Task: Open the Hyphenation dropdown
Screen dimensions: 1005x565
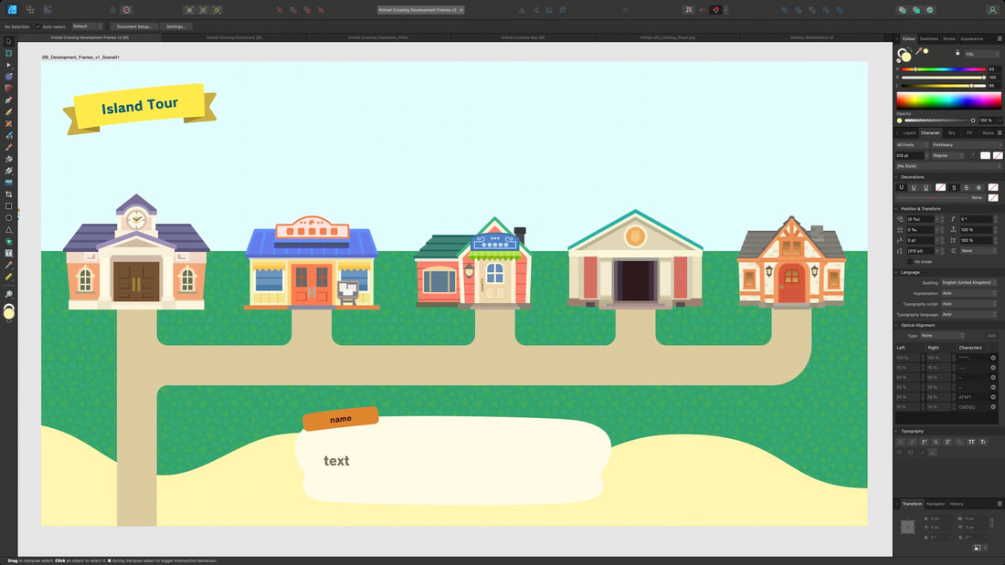Action: point(968,293)
